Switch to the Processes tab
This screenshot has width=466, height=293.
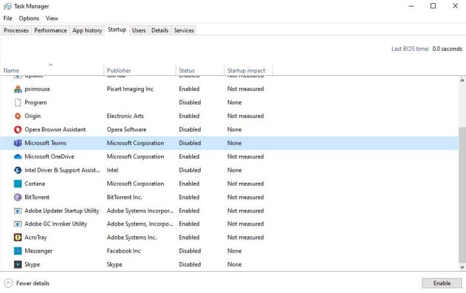16,30
